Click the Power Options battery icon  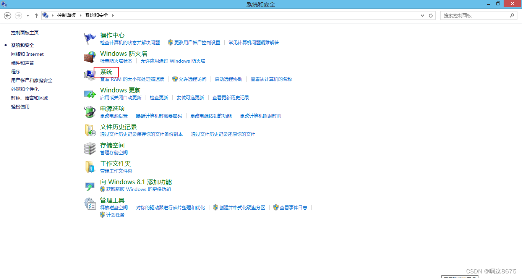pyautogui.click(x=90, y=112)
